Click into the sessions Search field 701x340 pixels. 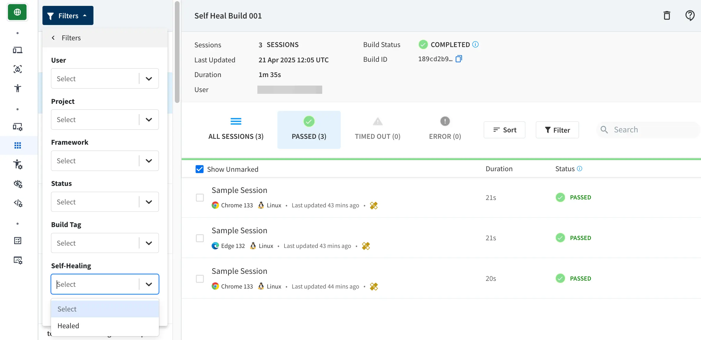(649, 130)
